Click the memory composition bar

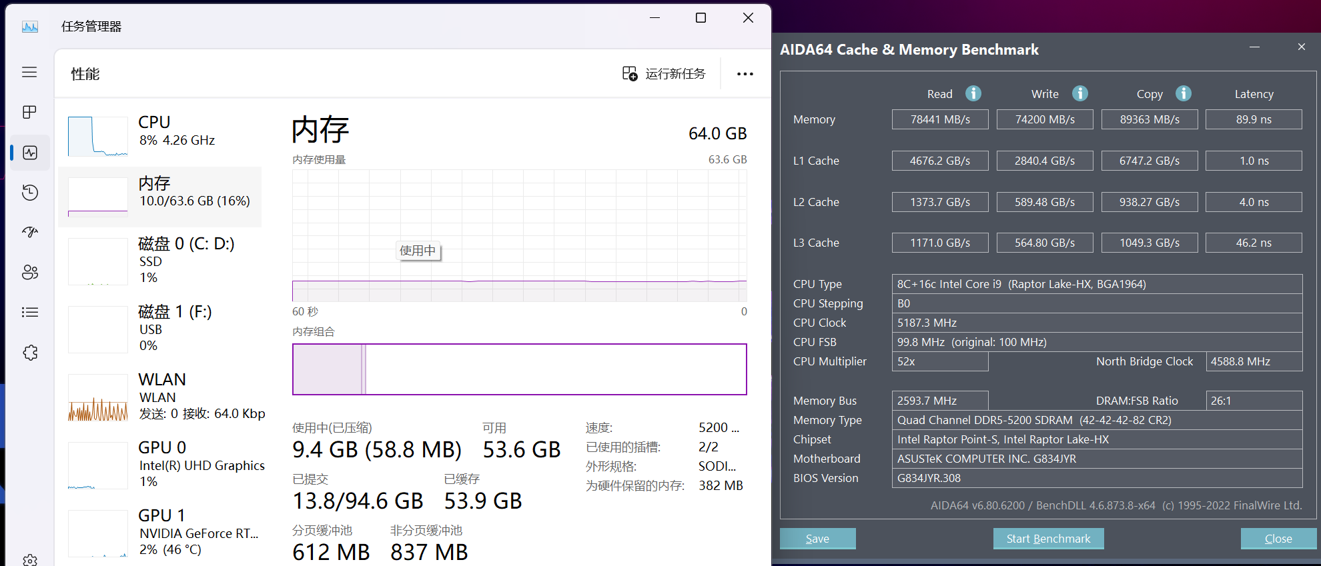(519, 369)
